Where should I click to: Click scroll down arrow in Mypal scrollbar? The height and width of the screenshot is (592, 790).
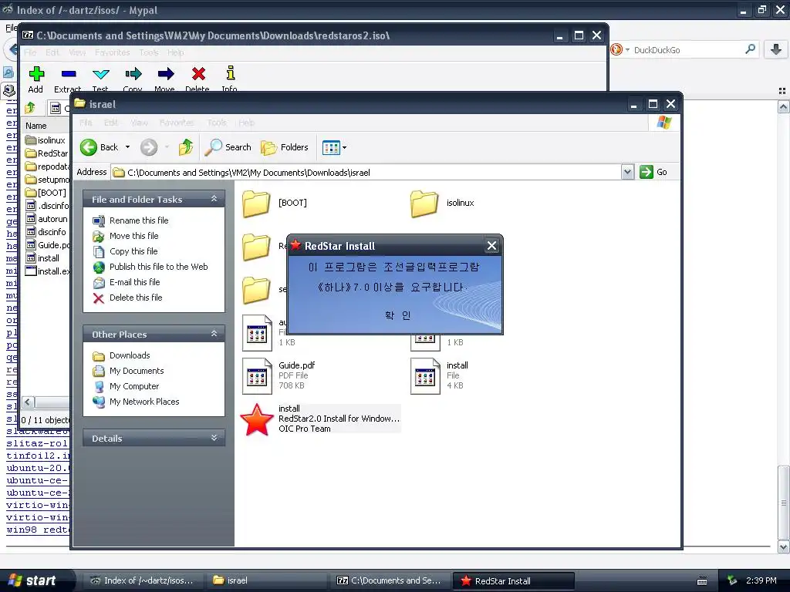click(783, 547)
